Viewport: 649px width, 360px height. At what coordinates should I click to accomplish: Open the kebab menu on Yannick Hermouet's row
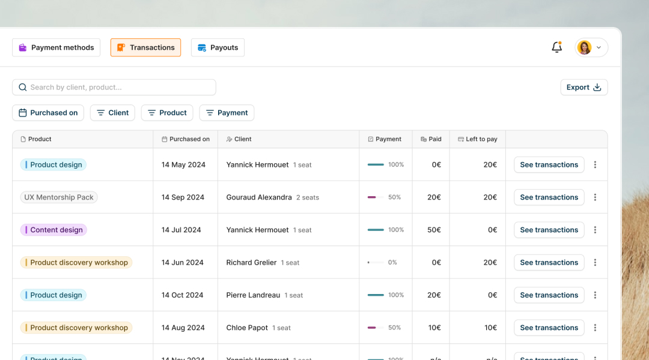pyautogui.click(x=595, y=164)
